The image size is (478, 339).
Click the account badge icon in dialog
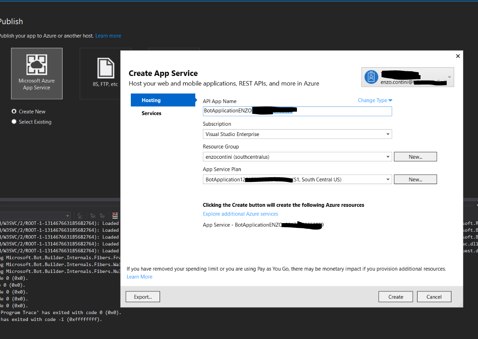(371, 77)
